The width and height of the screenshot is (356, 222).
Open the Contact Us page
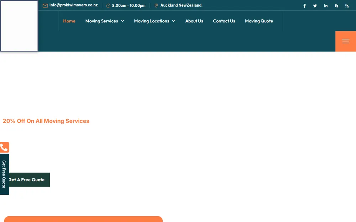(x=224, y=21)
